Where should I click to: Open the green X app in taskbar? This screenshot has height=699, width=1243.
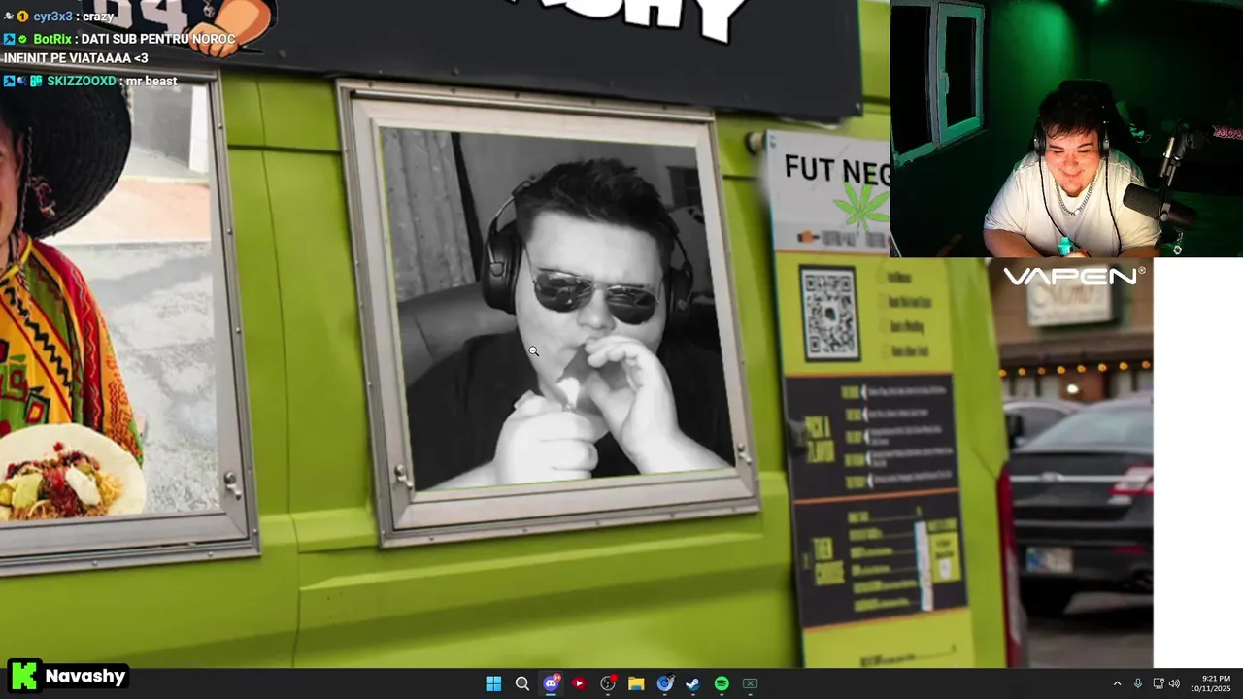750,683
